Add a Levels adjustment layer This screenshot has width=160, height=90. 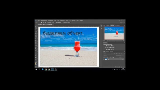click(x=108, y=46)
